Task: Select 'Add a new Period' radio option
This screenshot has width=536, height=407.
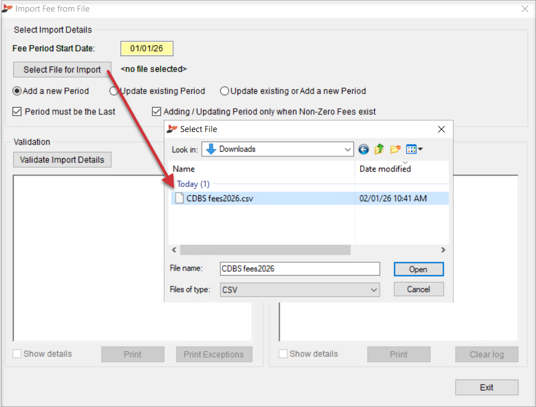Action: (17, 91)
